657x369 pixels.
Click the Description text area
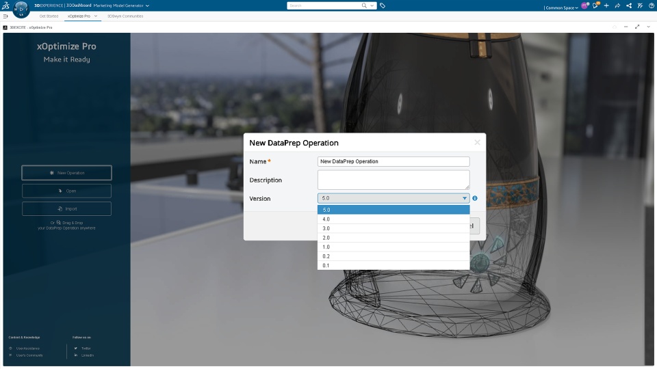(x=394, y=180)
